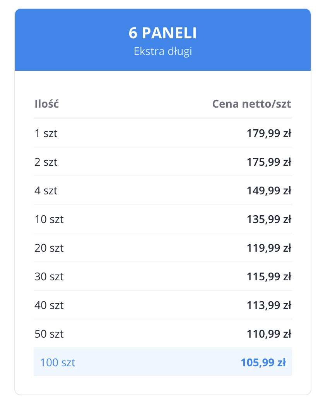
Task: Click the 119,99 zł price
Action: point(268,248)
